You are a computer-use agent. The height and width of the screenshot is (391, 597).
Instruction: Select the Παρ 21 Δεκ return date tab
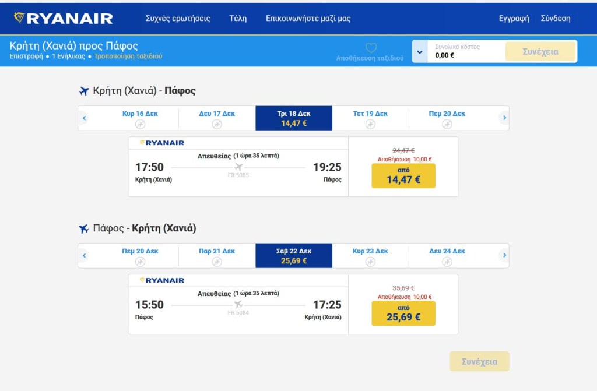tap(217, 255)
